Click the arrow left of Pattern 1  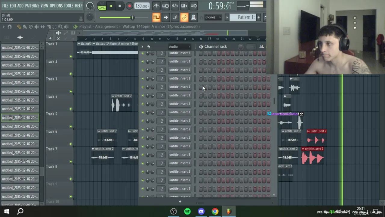click(227, 17)
